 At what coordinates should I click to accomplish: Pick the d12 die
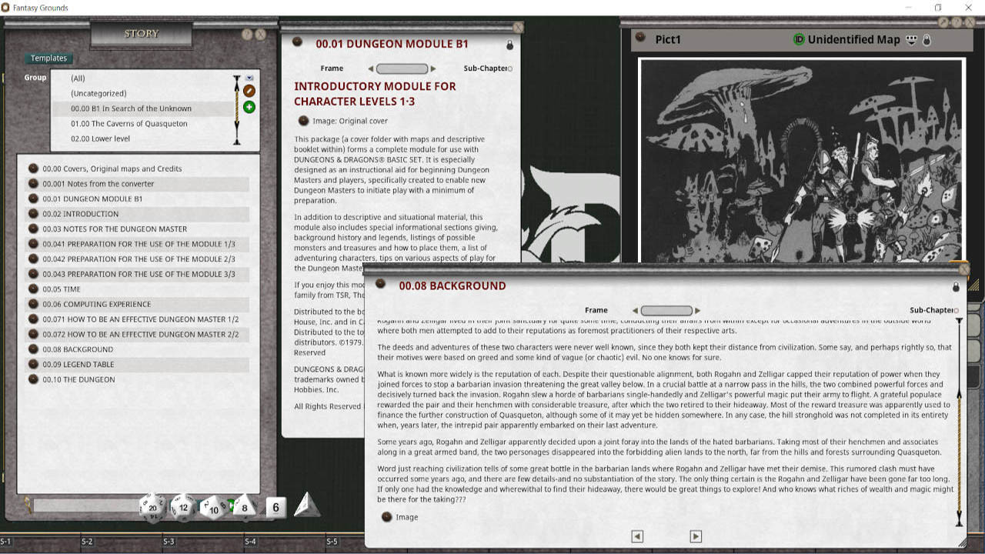point(182,507)
